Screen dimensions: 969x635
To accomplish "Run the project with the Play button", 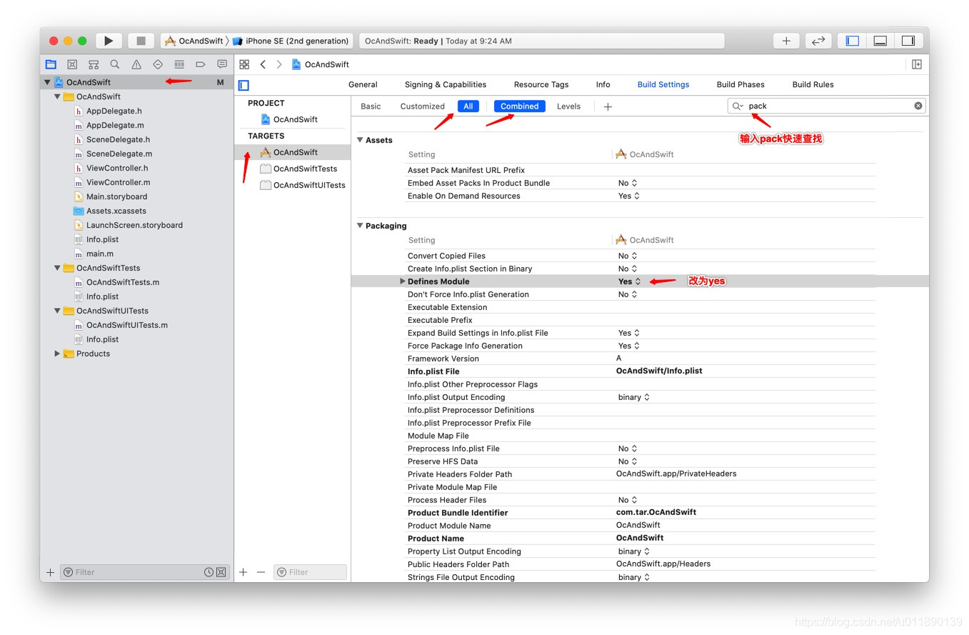I will pyautogui.click(x=109, y=41).
